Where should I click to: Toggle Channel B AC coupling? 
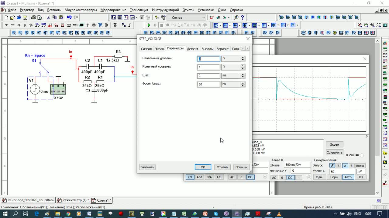point(274,177)
